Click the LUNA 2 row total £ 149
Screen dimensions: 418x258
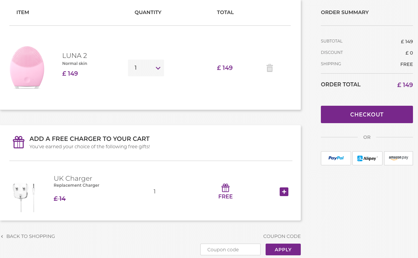click(225, 68)
